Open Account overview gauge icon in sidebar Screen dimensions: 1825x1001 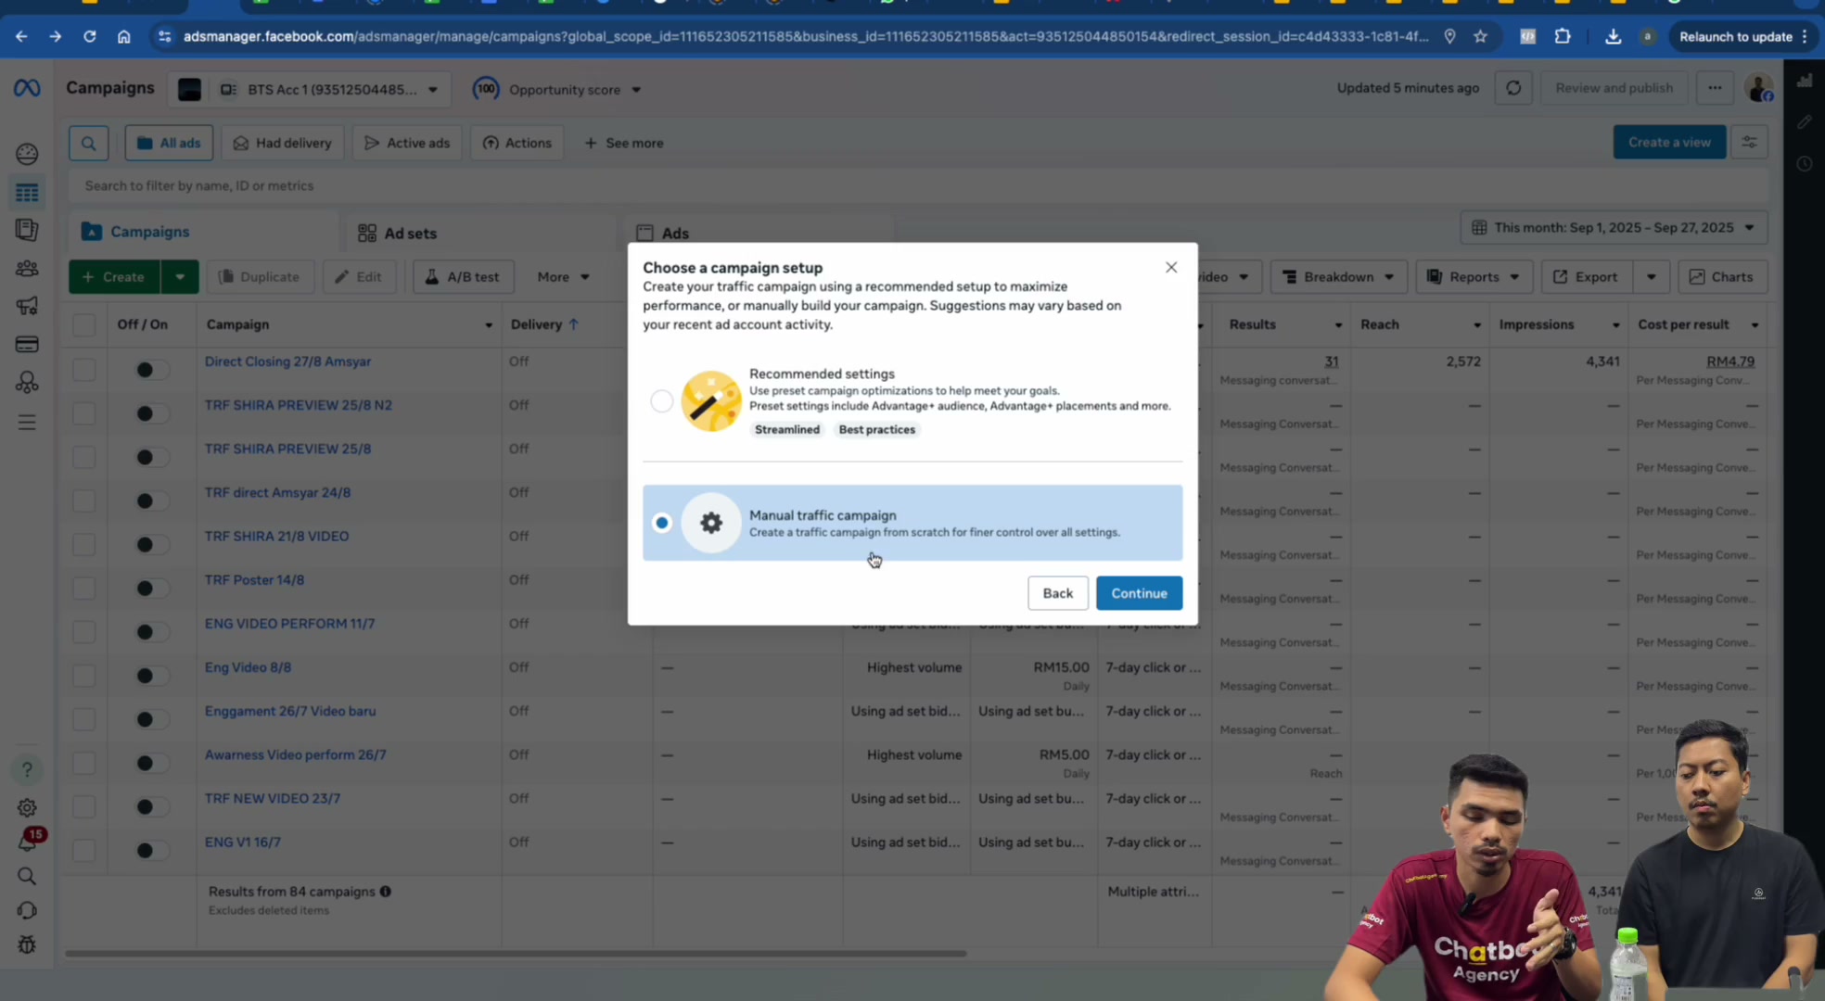[27, 154]
